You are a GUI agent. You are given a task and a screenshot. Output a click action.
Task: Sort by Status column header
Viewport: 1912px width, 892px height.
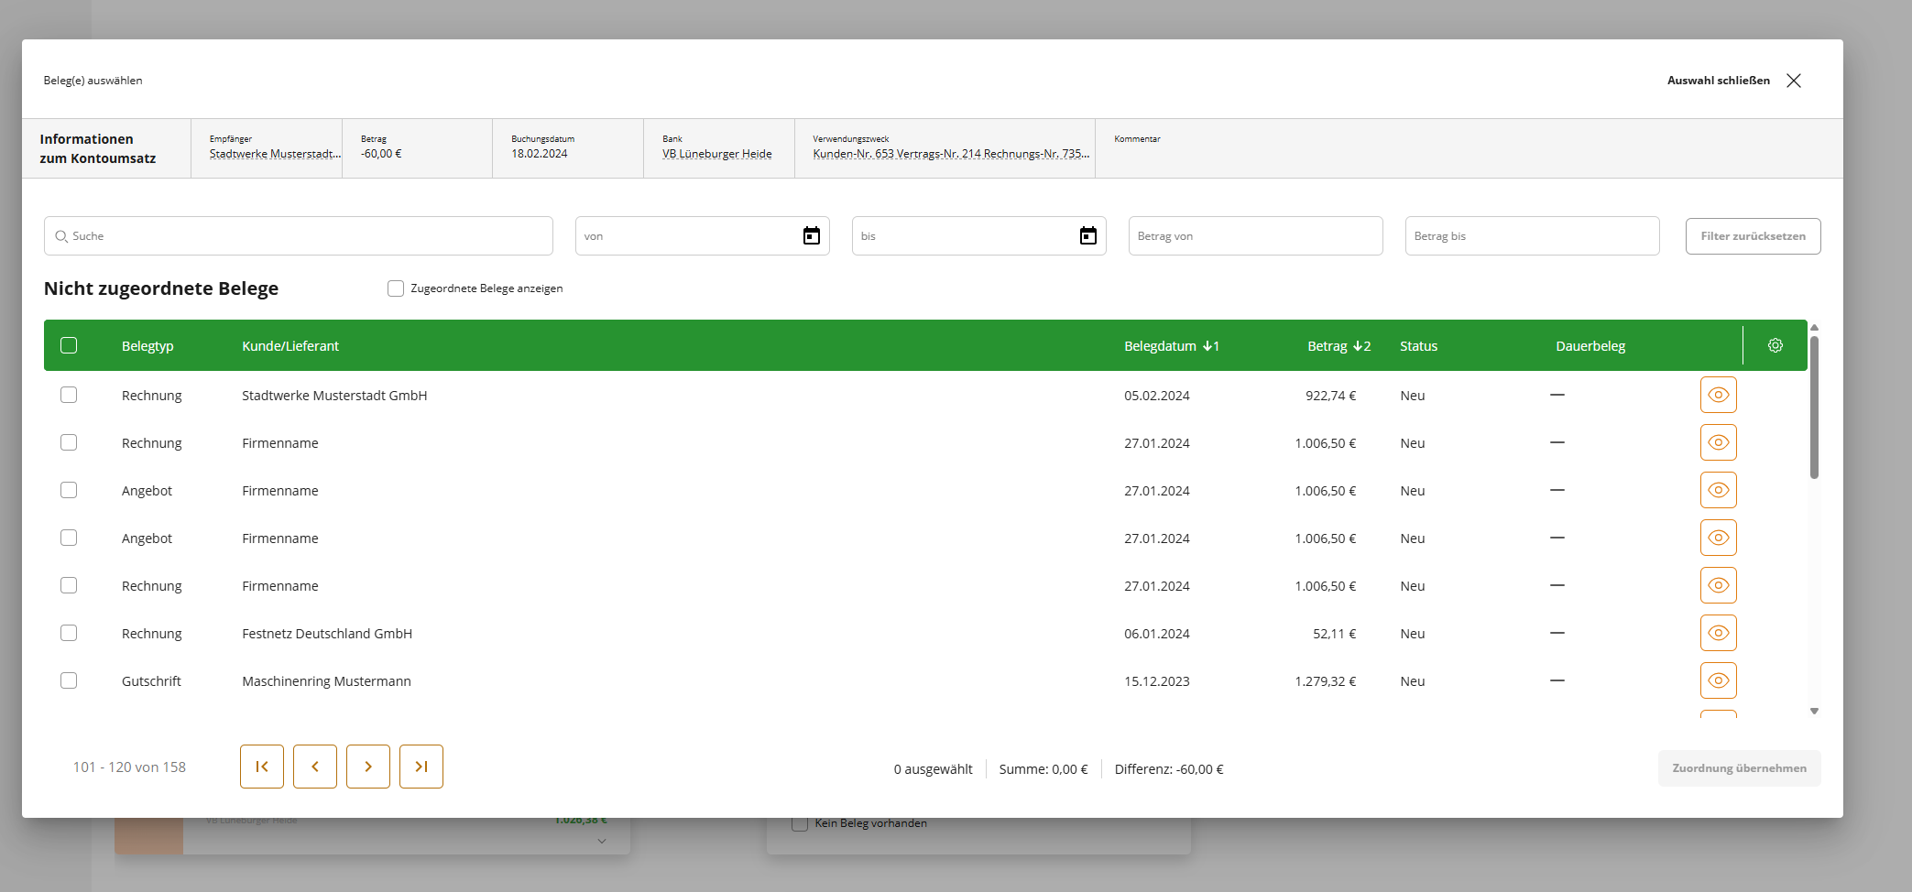(1418, 346)
